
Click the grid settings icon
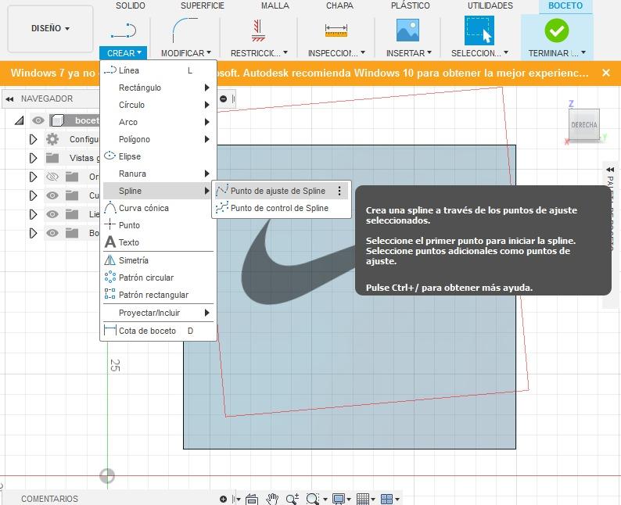click(363, 499)
